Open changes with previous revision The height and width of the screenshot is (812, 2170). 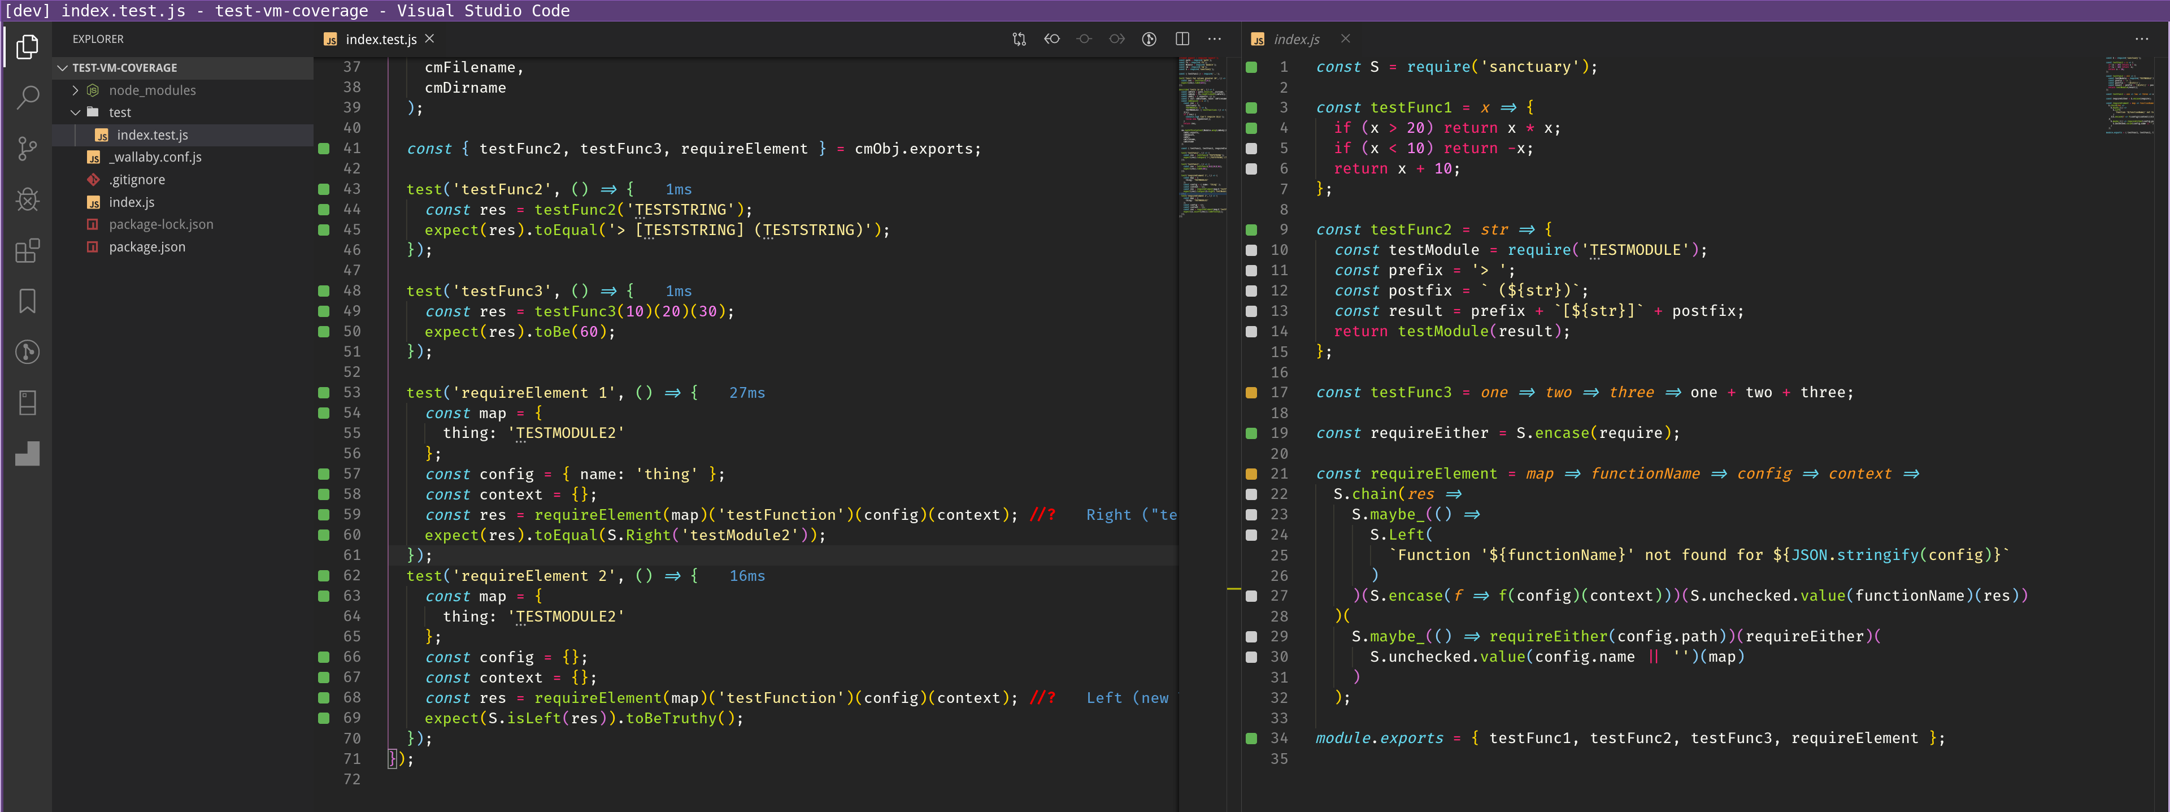tap(1052, 39)
